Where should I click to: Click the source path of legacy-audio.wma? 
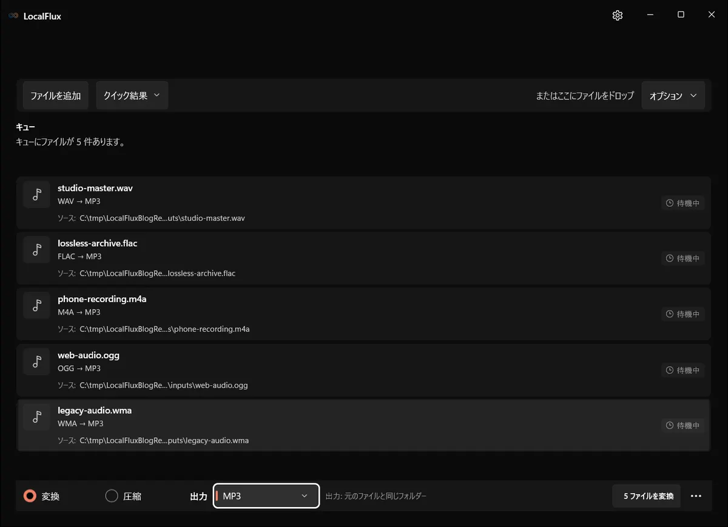[x=164, y=441]
